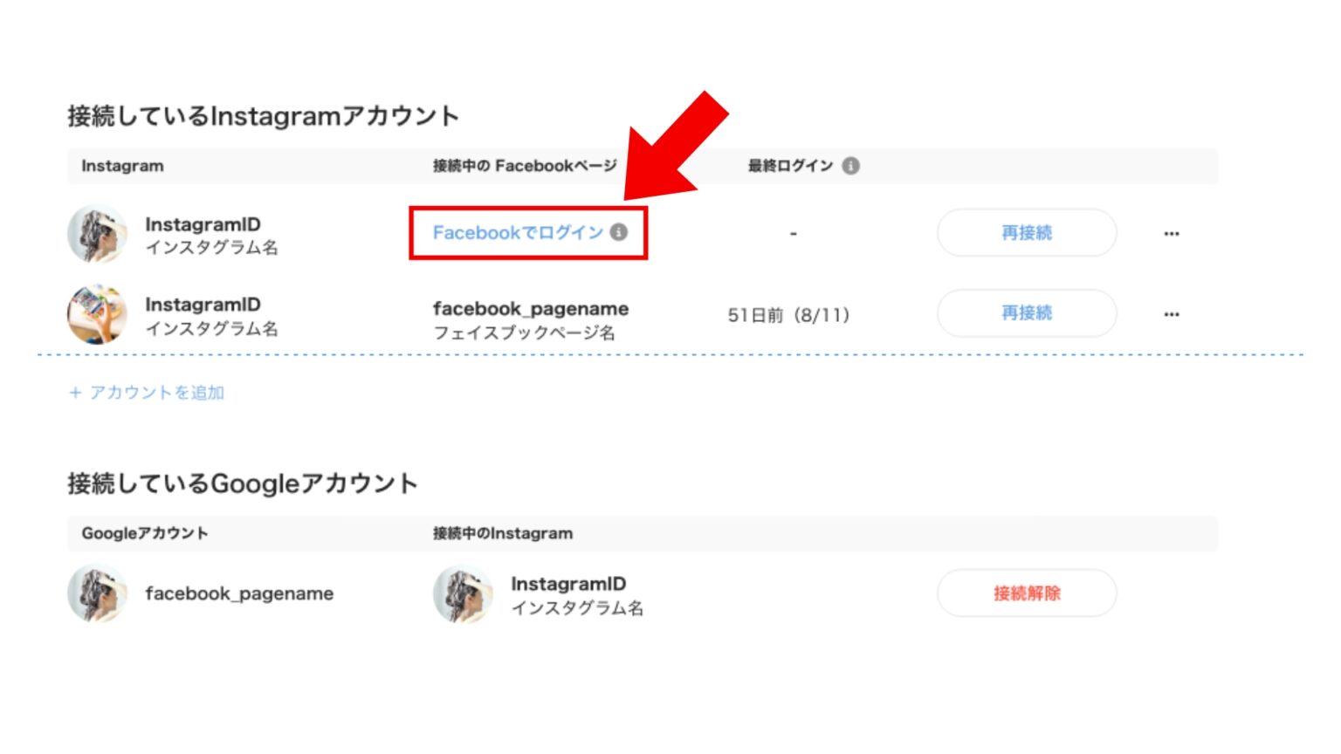Viewport: 1341px width, 754px height.
Task: Click the first InstagramID account name
Action: point(203,224)
